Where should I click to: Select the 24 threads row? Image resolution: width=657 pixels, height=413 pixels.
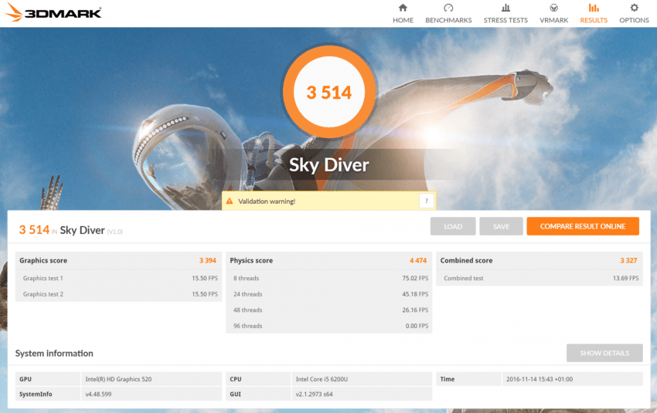click(329, 294)
